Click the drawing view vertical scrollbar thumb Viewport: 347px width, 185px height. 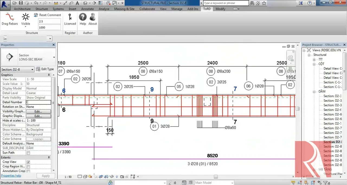point(297,109)
